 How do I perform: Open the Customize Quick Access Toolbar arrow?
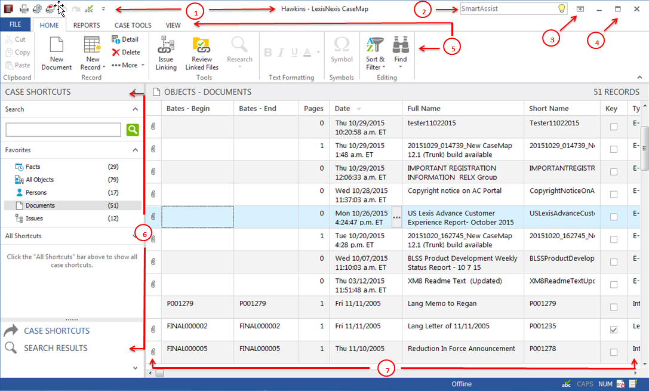coord(103,9)
